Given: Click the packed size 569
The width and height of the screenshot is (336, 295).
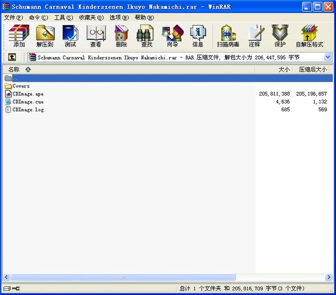Looking at the screenshot, I should click(x=323, y=110).
